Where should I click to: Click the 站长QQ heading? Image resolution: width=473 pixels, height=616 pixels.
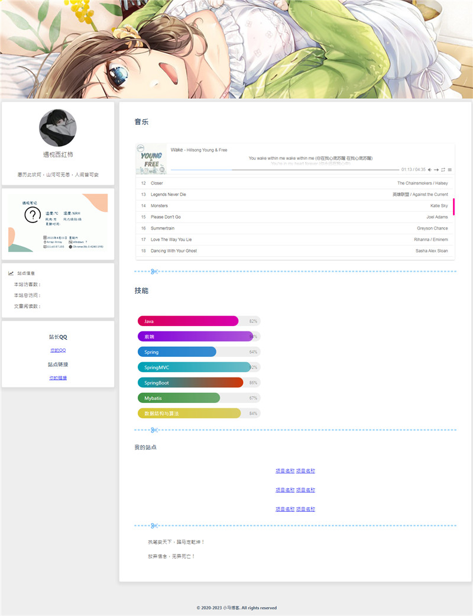[x=58, y=337]
